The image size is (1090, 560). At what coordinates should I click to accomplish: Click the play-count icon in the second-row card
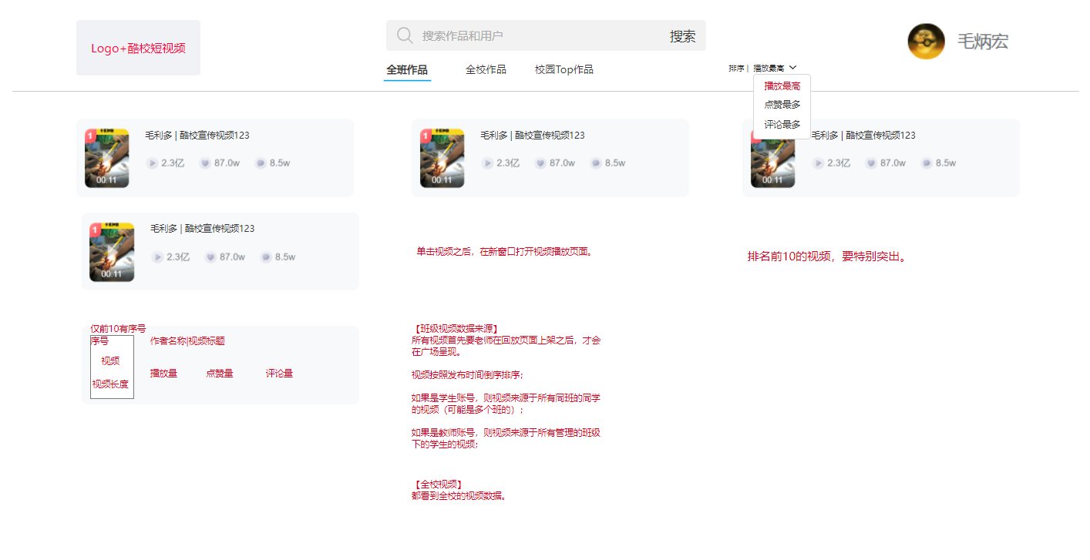(x=157, y=257)
